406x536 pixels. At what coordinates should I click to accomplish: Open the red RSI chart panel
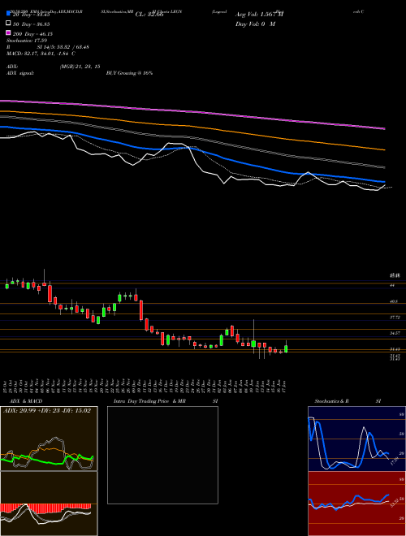[x=356, y=504]
